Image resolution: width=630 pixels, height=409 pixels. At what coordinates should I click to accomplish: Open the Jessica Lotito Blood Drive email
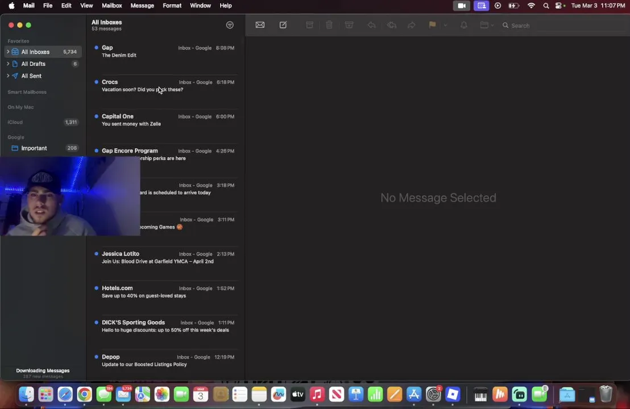coord(165,264)
